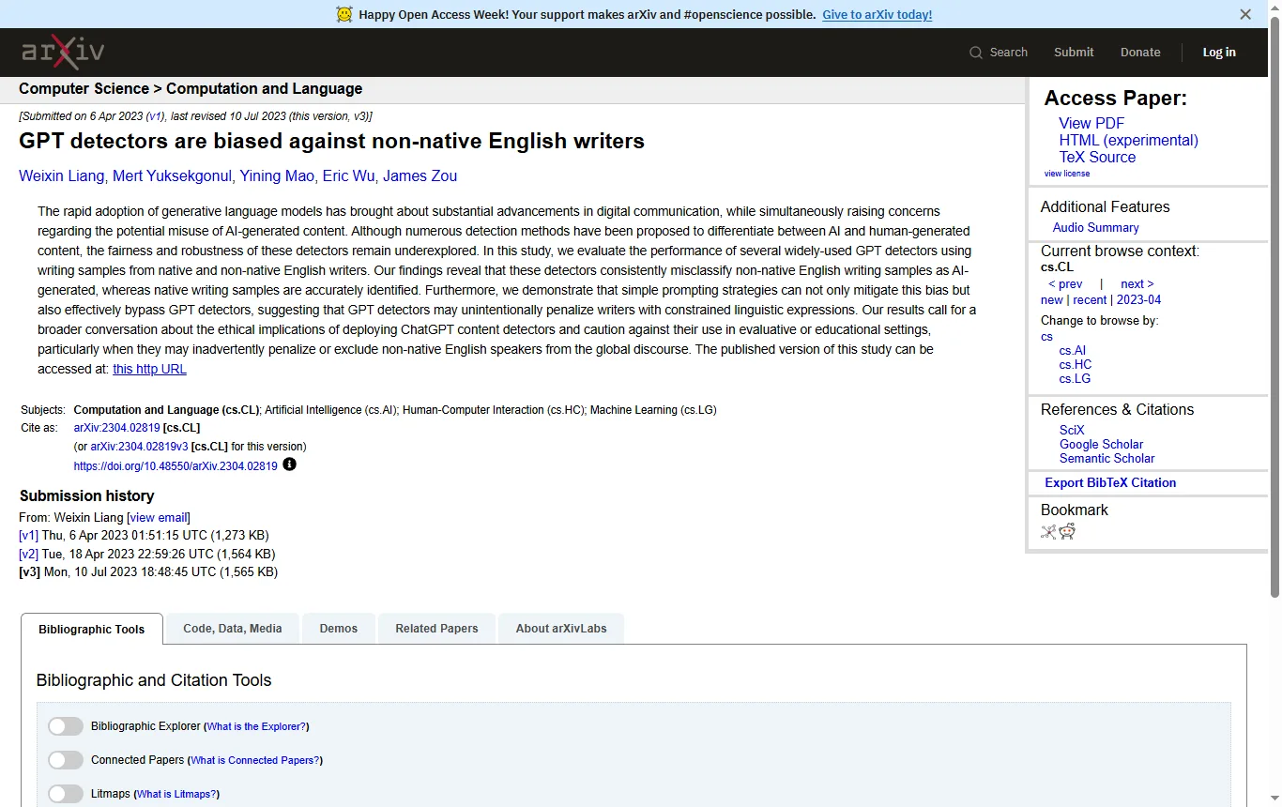Open search via the magnifier icon
The image size is (1282, 807).
point(976,53)
